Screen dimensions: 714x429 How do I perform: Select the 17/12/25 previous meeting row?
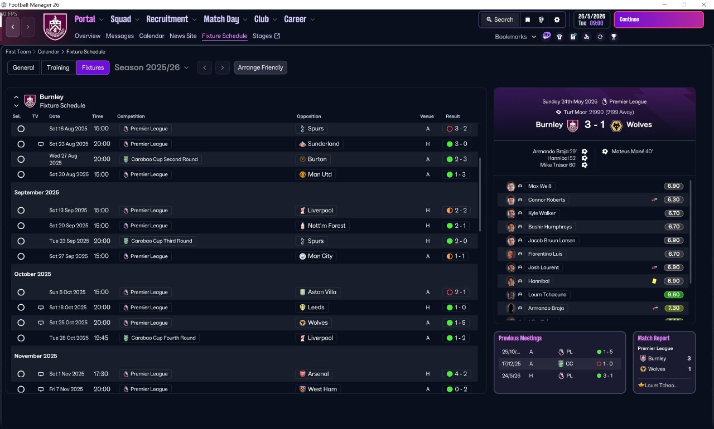559,364
